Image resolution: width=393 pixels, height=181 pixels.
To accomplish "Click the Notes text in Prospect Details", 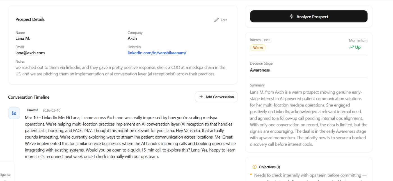I will tap(120, 71).
